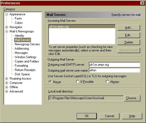Expand the Roaming Access category
This screenshot has width=146, height=123.
(x=6, y=79)
